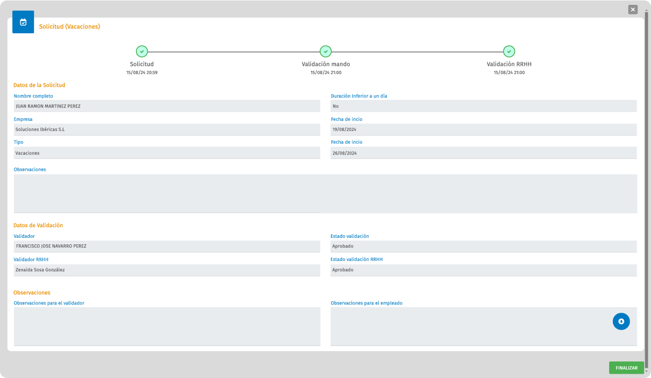
Task: Click the Solicitud step checkmark circle
Action: click(141, 52)
